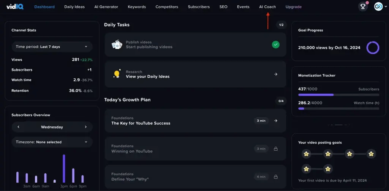Click the arrow on View your Daily Ideas
Viewport: 389px width, 191px height.
tap(276, 74)
